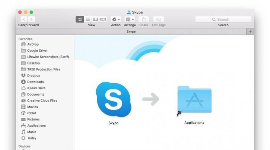Switch to list view
The height and width of the screenshot is (150, 270).
pyautogui.click(x=88, y=19)
